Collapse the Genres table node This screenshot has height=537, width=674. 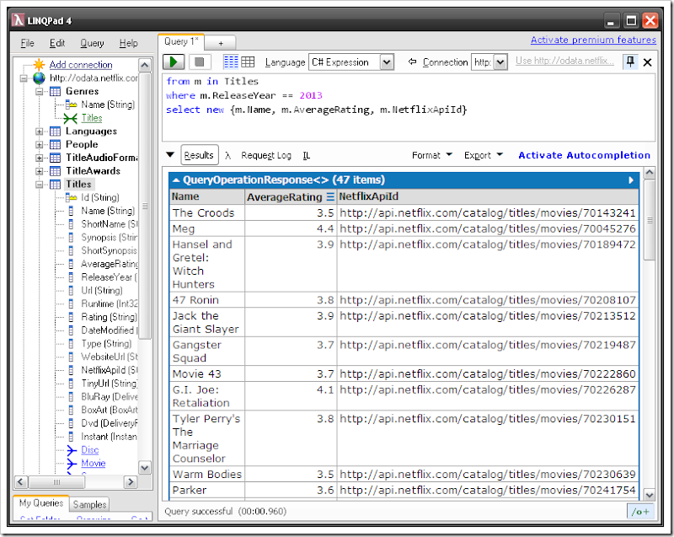click(x=40, y=91)
